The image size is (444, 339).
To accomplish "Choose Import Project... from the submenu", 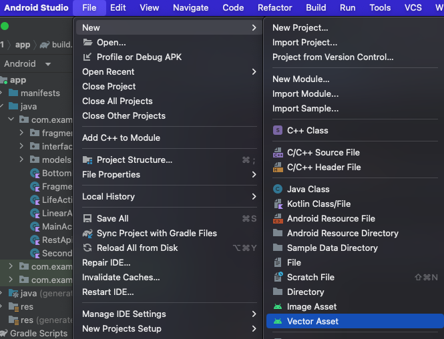I will tap(304, 43).
